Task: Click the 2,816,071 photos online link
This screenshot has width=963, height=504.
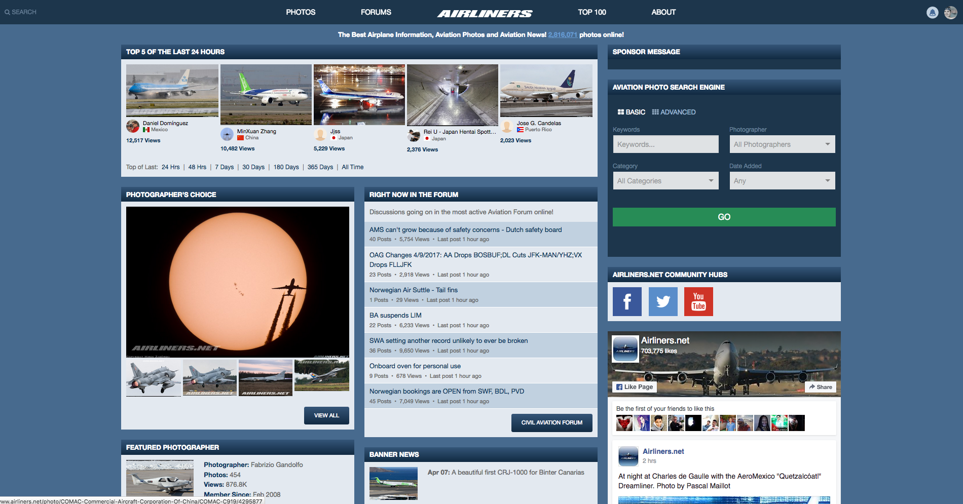Action: [563, 35]
